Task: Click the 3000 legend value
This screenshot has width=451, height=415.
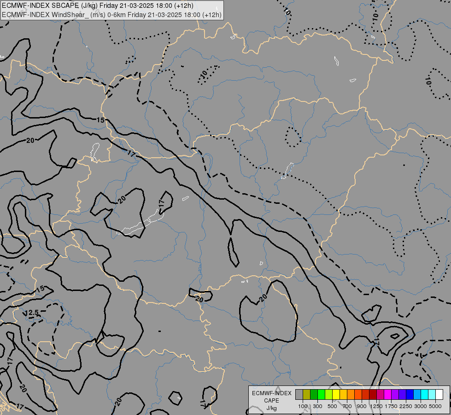Action: [421, 406]
